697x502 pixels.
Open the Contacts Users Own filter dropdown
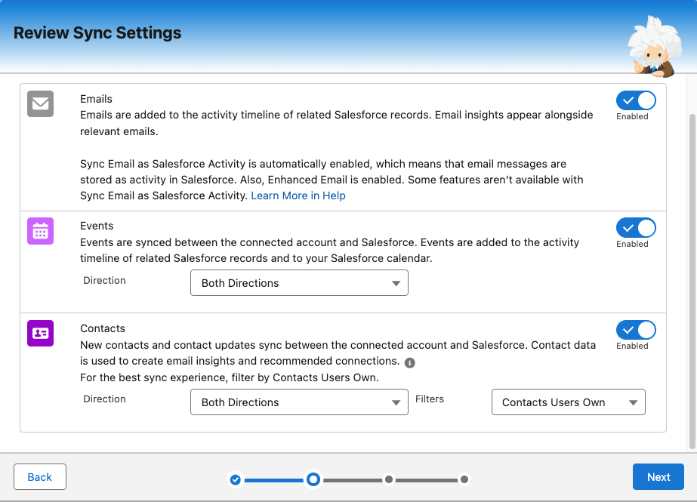pos(569,402)
